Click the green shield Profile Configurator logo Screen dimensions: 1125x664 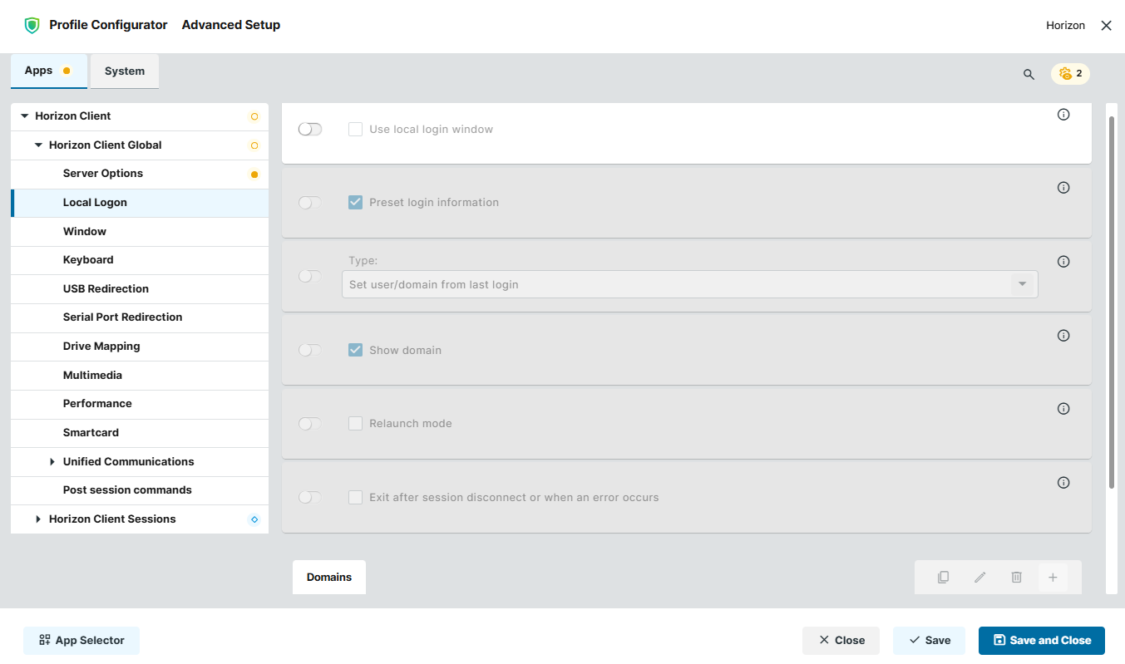pyautogui.click(x=32, y=26)
